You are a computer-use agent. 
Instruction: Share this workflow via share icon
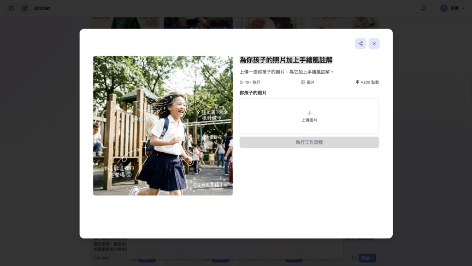tap(360, 44)
